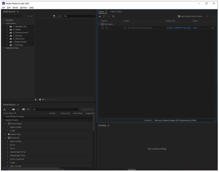This screenshot has height=172, width=219.
Task: Click the Add Output icon in Queue toolbar
Action: tap(104, 16)
